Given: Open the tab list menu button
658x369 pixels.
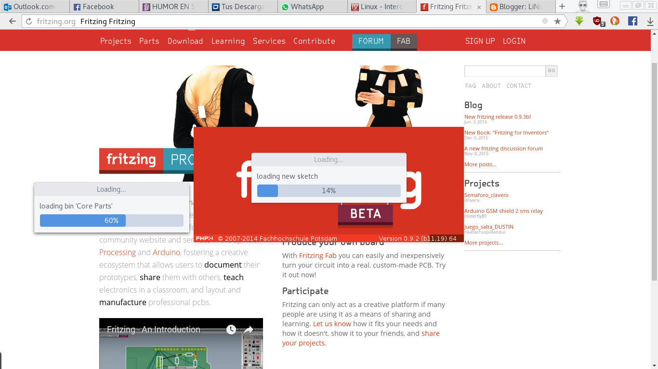Looking at the screenshot, I should pyautogui.click(x=603, y=4).
